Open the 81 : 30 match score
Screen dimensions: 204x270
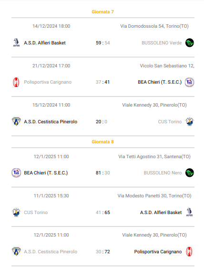pos(102,173)
